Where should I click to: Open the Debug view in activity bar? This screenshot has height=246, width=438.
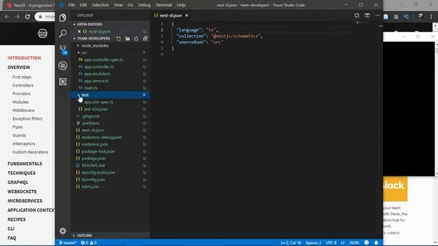coord(63,66)
